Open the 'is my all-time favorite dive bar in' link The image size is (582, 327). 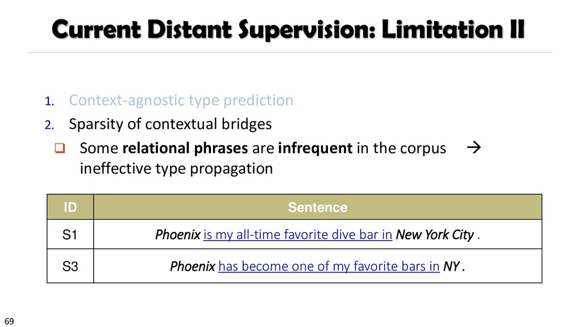click(298, 234)
